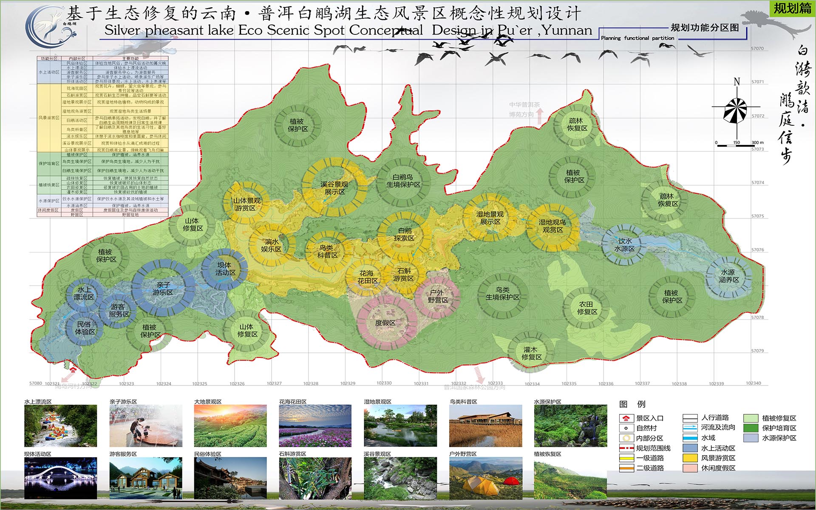
Task: Open the 游客服务区 lodge photo thumbnail
Action: pyautogui.click(x=146, y=478)
